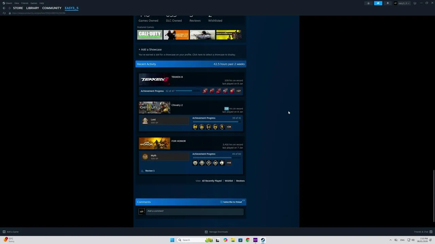Open the TEKKEN 8 game banner
Image resolution: width=435 pixels, height=244 pixels.
pos(155,79)
